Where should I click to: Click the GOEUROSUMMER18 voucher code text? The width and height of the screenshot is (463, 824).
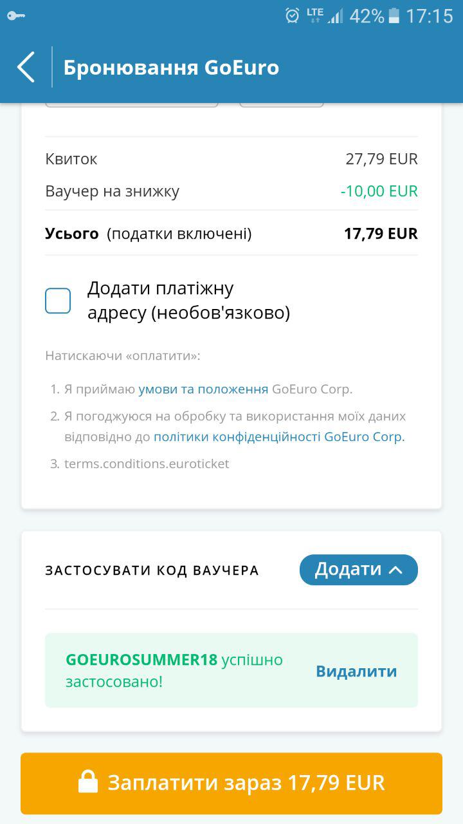[x=141, y=660]
